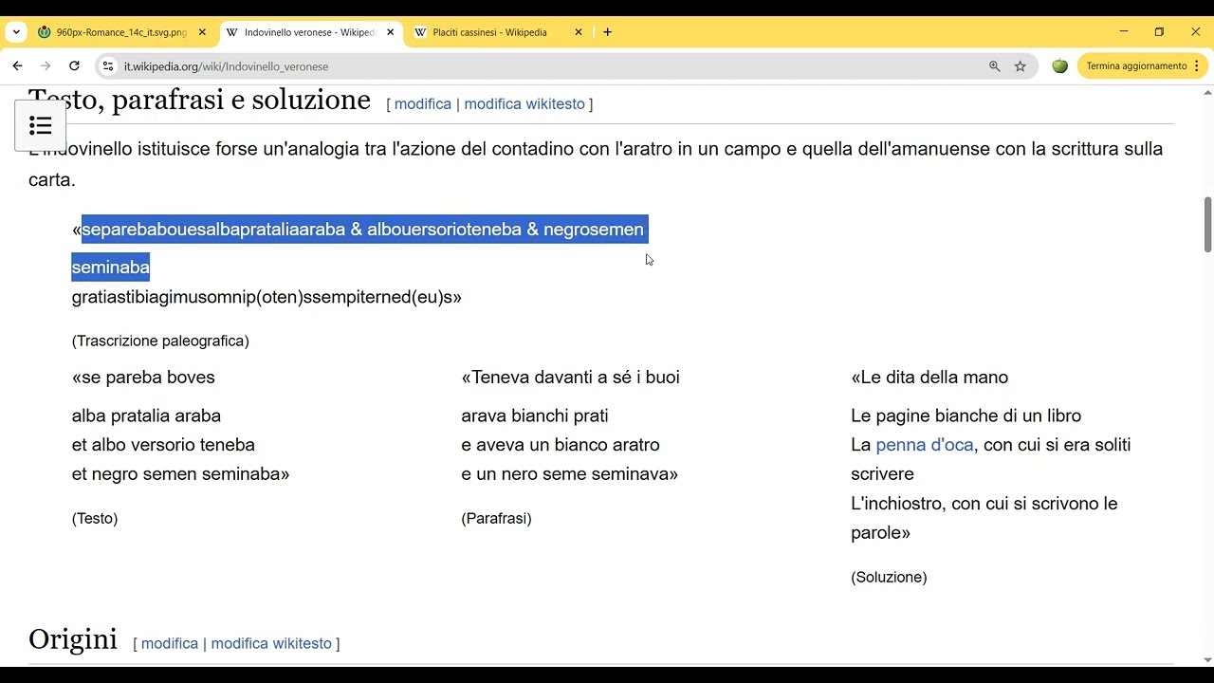Image resolution: width=1214 pixels, height=683 pixels.
Task: Switch to the Indovinello veronese tab
Action: 310,32
